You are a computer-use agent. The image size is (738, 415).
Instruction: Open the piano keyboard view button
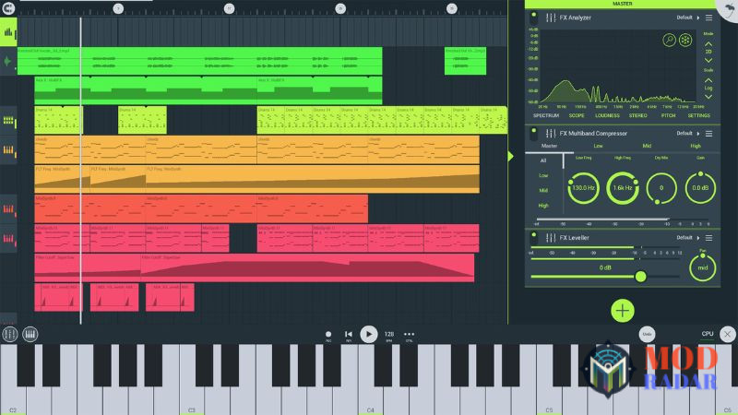click(x=30, y=334)
